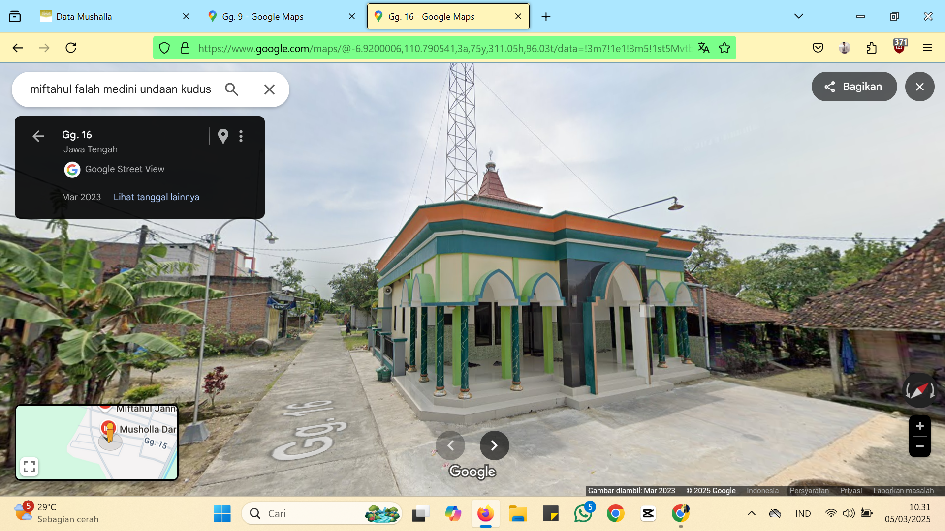
Task: Expand minimap to fullscreen icon
Action: pos(30,467)
